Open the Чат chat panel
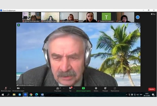This screenshot has width=157, height=106. click(x=70, y=89)
